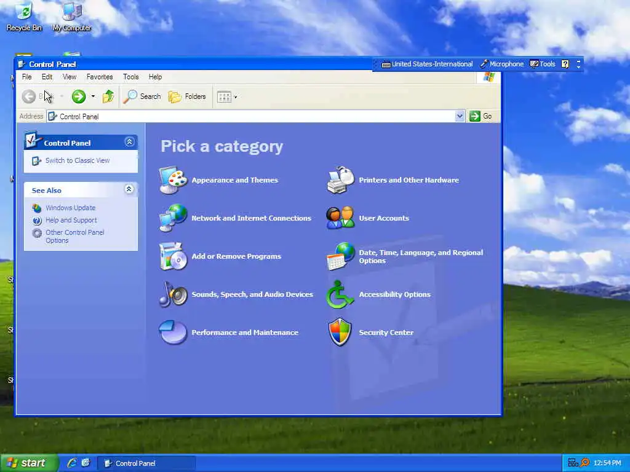The width and height of the screenshot is (630, 472).
Task: Click the User Accounts text label
Action: pos(384,218)
